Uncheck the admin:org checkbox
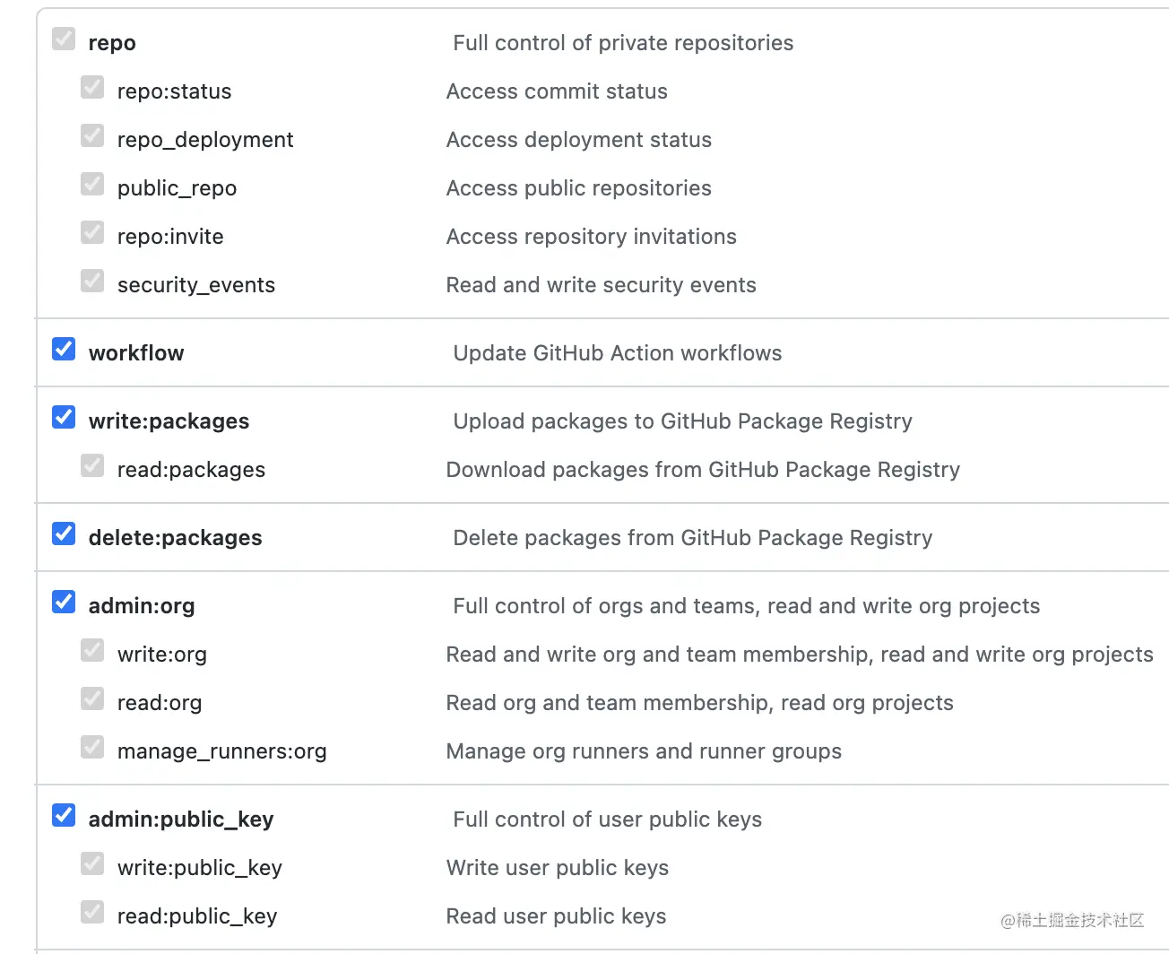 (x=64, y=602)
